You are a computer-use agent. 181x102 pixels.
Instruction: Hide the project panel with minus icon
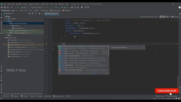tap(42, 13)
